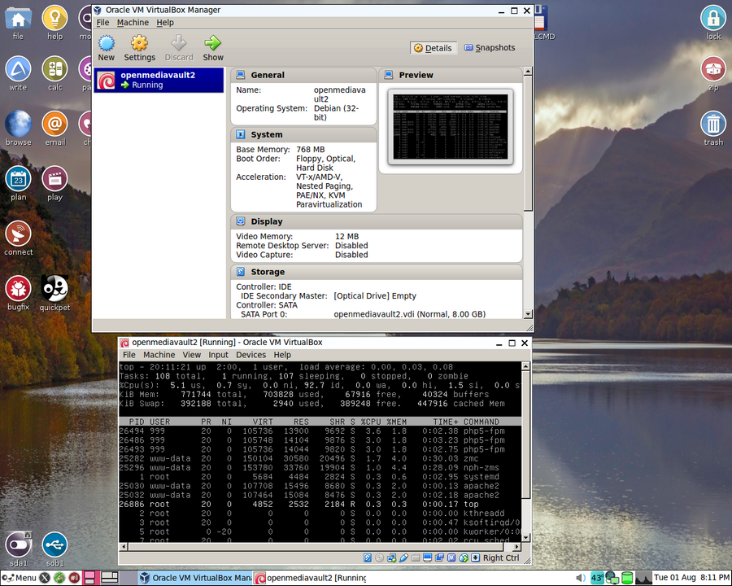Image resolution: width=732 pixels, height=586 pixels.
Task: Click the optical disc icon in VM status bar
Action: coord(380,558)
